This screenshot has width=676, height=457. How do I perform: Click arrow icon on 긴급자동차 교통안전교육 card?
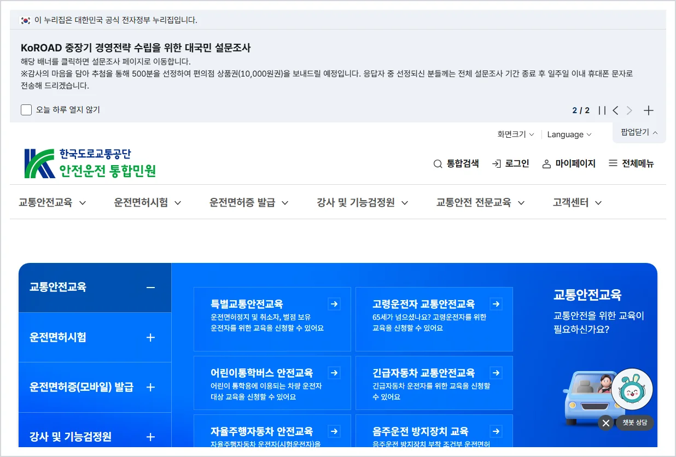pos(496,373)
